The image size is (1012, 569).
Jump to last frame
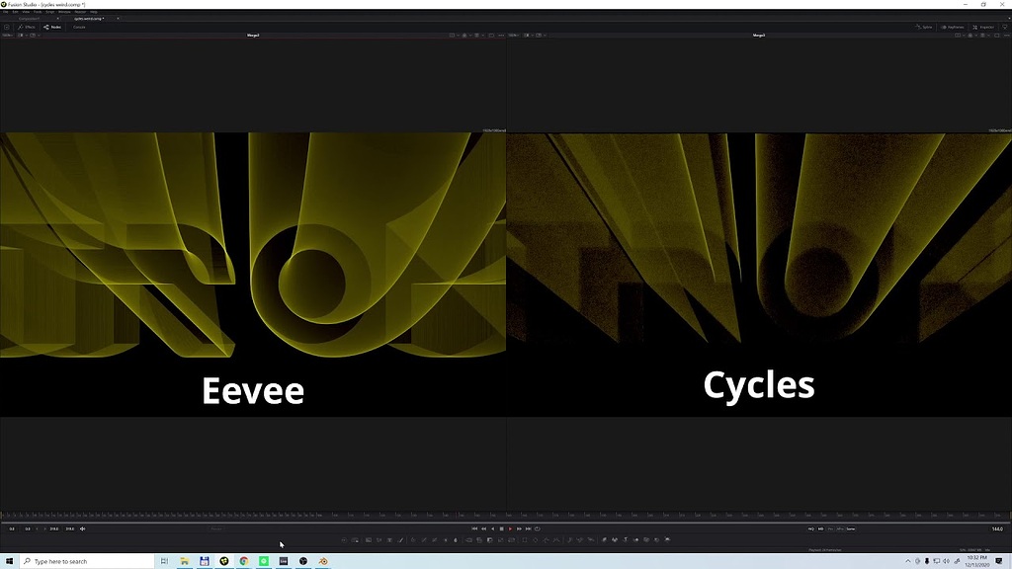tap(529, 529)
